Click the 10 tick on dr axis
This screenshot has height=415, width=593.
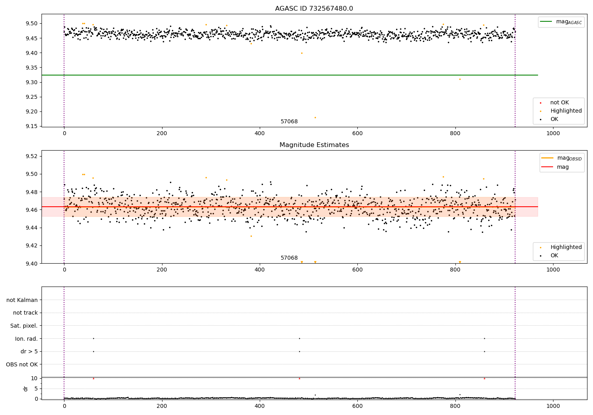coord(35,378)
